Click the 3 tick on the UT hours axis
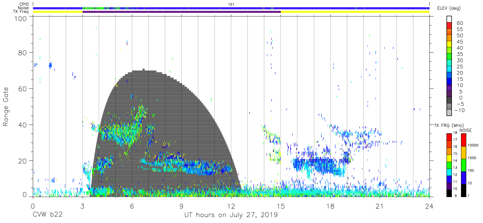The height and width of the screenshot is (223, 483). click(x=82, y=206)
